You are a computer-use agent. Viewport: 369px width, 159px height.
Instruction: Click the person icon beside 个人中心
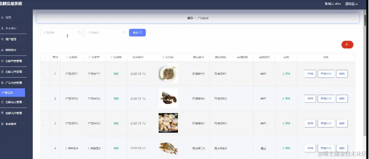(2, 28)
